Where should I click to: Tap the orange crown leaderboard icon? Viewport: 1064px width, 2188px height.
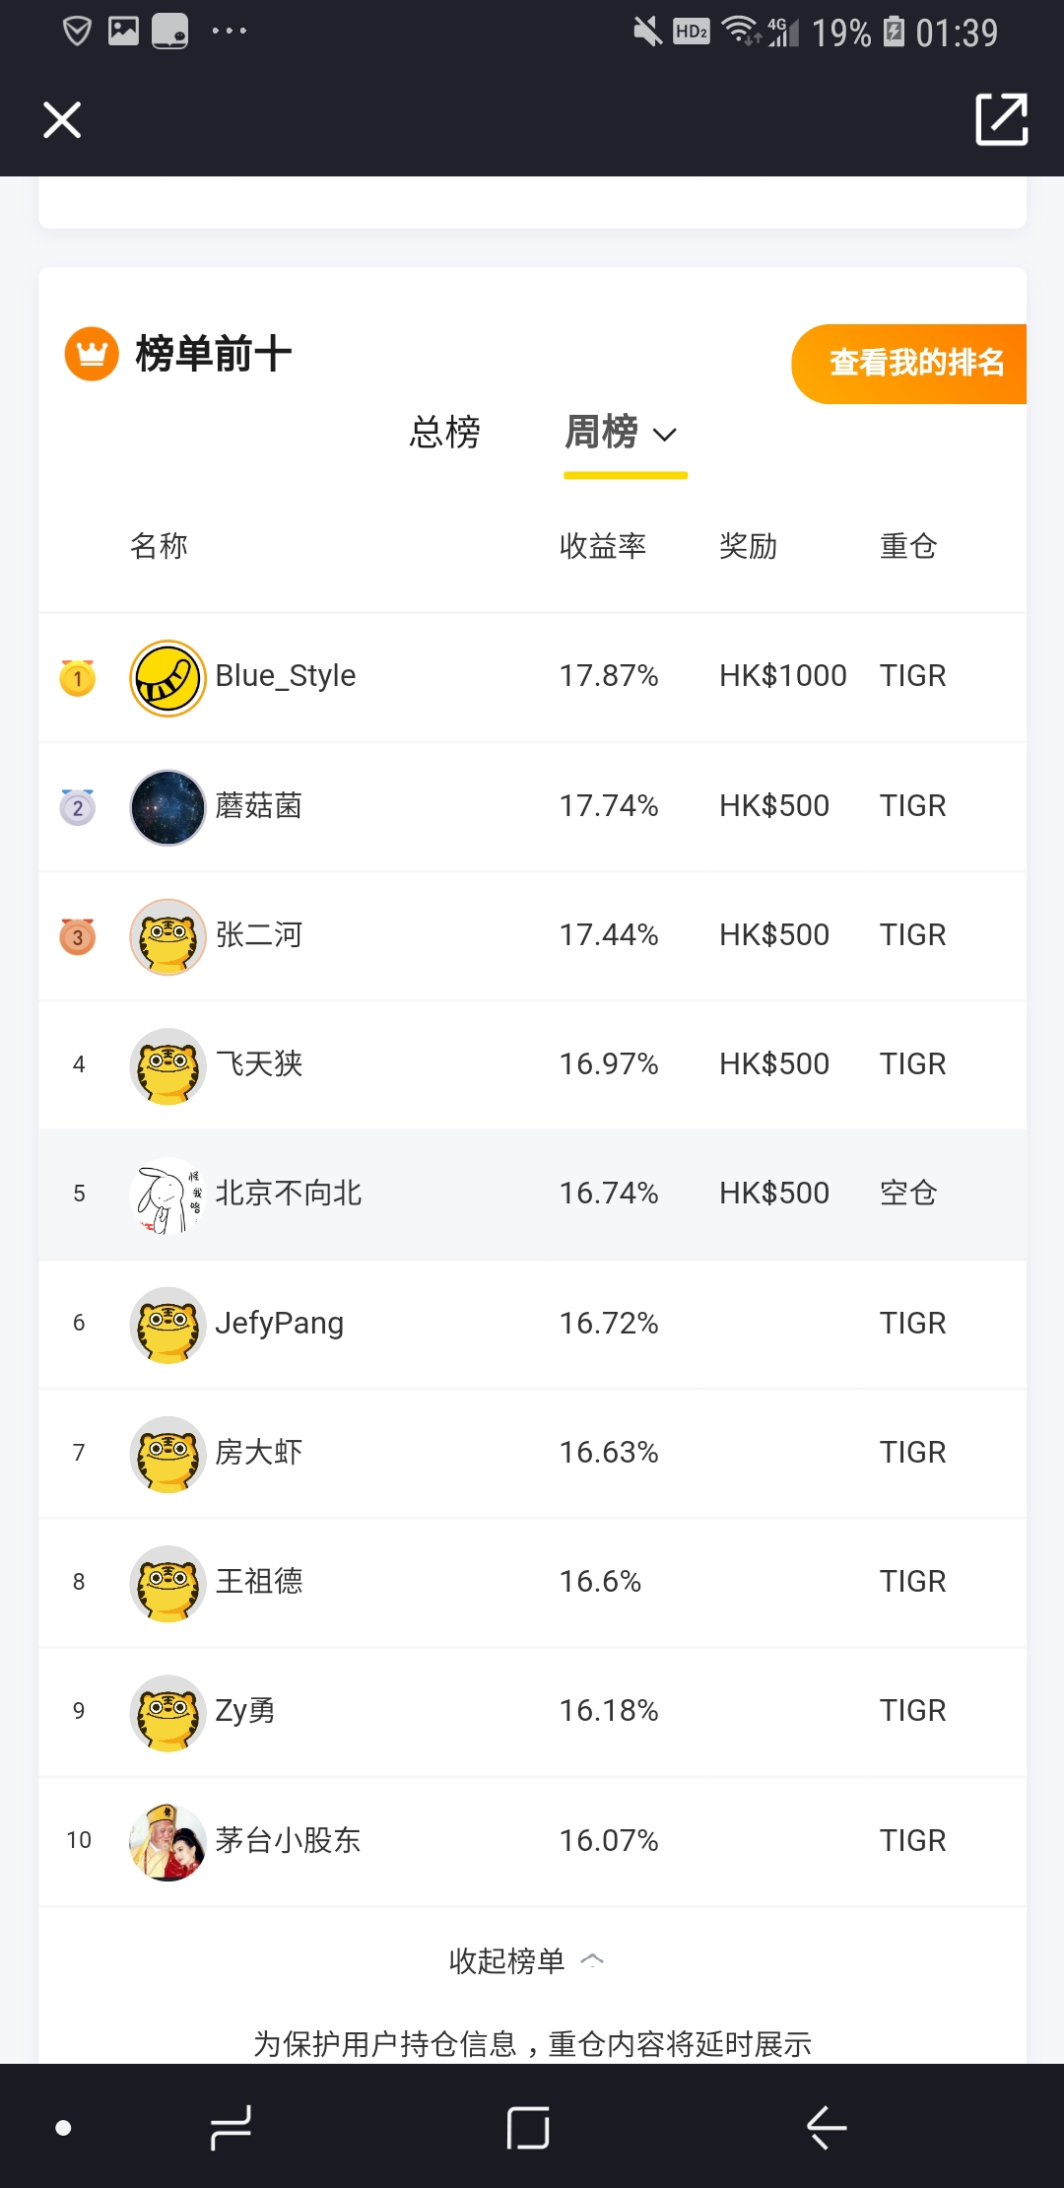tap(92, 353)
